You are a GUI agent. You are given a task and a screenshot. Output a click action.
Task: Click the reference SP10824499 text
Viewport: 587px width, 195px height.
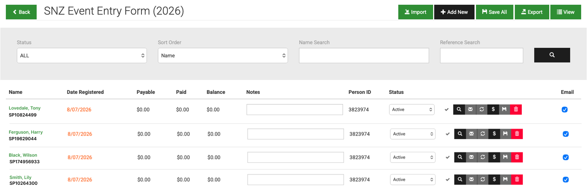pos(23,115)
